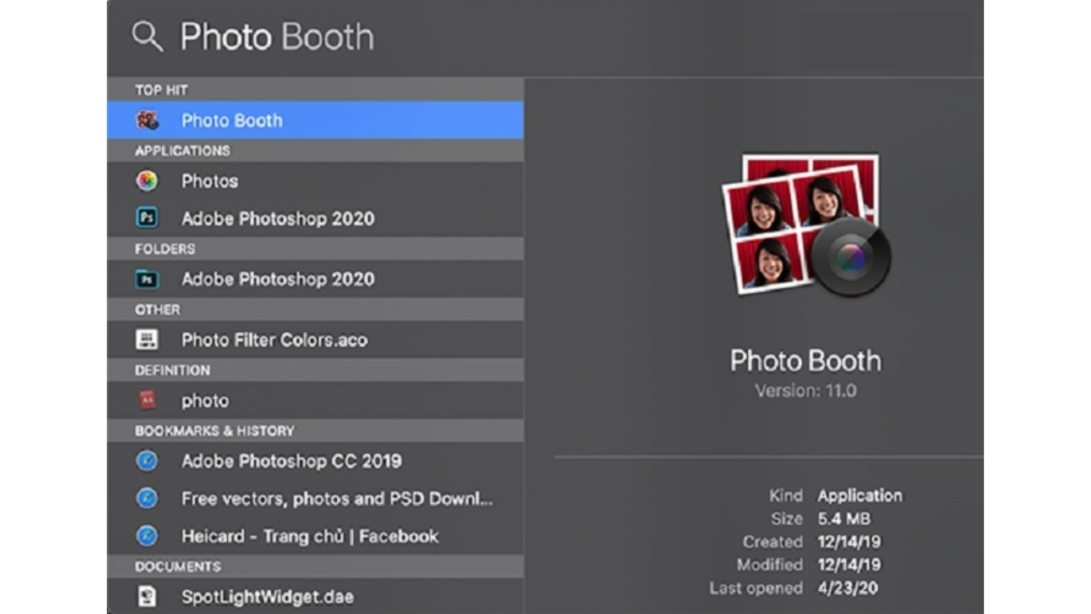Click the Photo Filter Colors.aco file icon

click(147, 339)
